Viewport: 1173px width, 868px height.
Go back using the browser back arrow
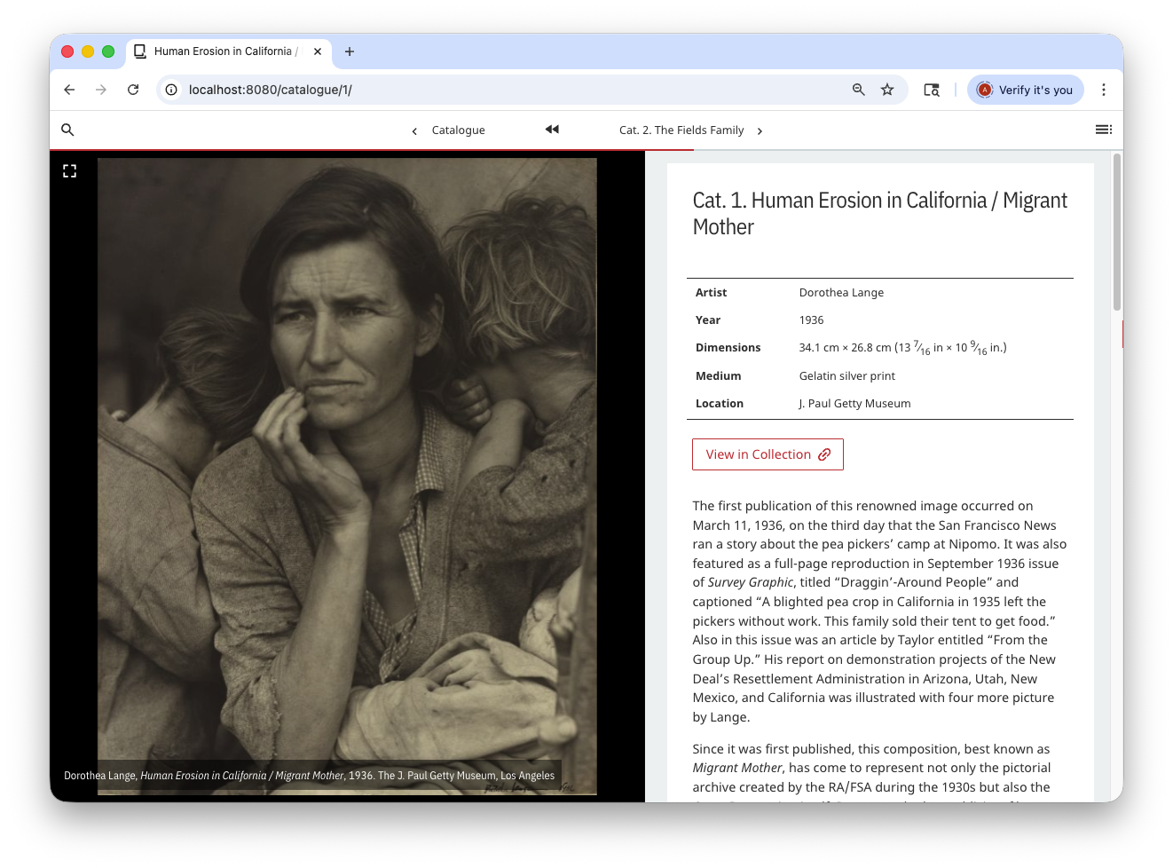click(x=69, y=90)
